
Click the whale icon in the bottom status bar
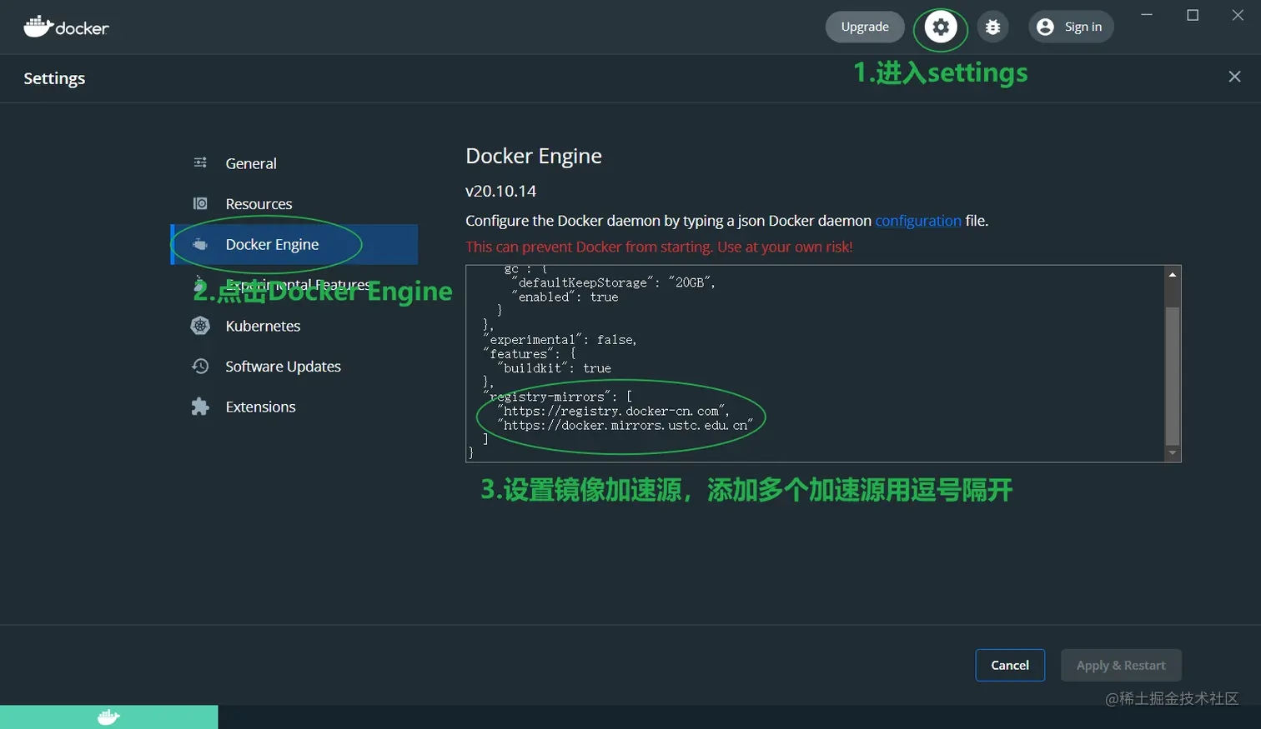tap(108, 717)
